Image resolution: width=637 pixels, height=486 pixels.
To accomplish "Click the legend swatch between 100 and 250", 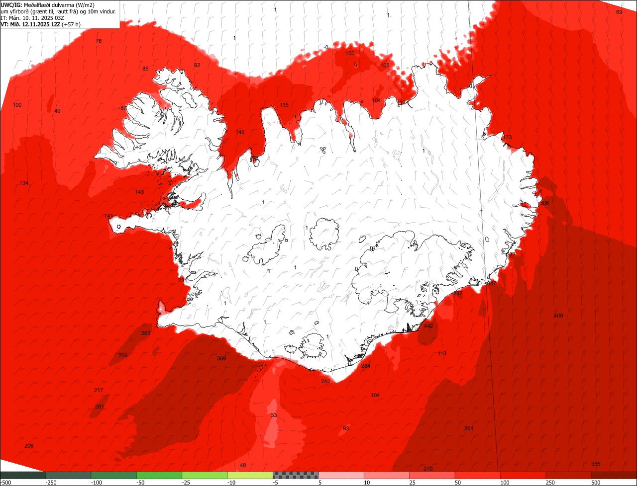I will [523, 475].
